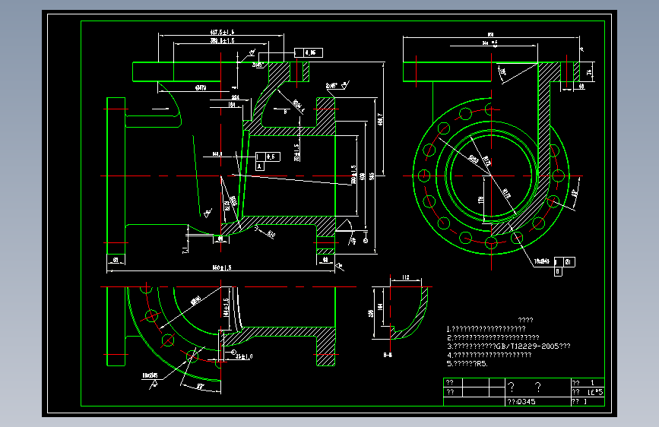Select the datum A frame box
The image size is (659, 427).
pyautogui.click(x=260, y=166)
